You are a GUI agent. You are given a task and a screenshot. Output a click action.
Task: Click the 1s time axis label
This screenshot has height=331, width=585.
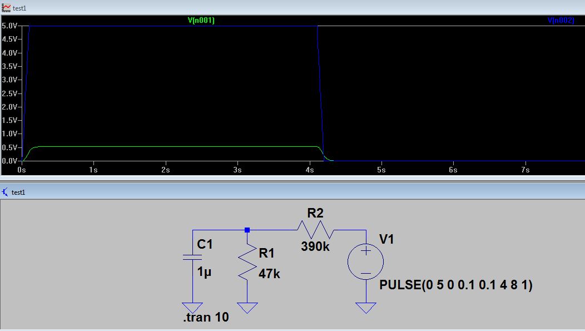pyautogui.click(x=93, y=170)
